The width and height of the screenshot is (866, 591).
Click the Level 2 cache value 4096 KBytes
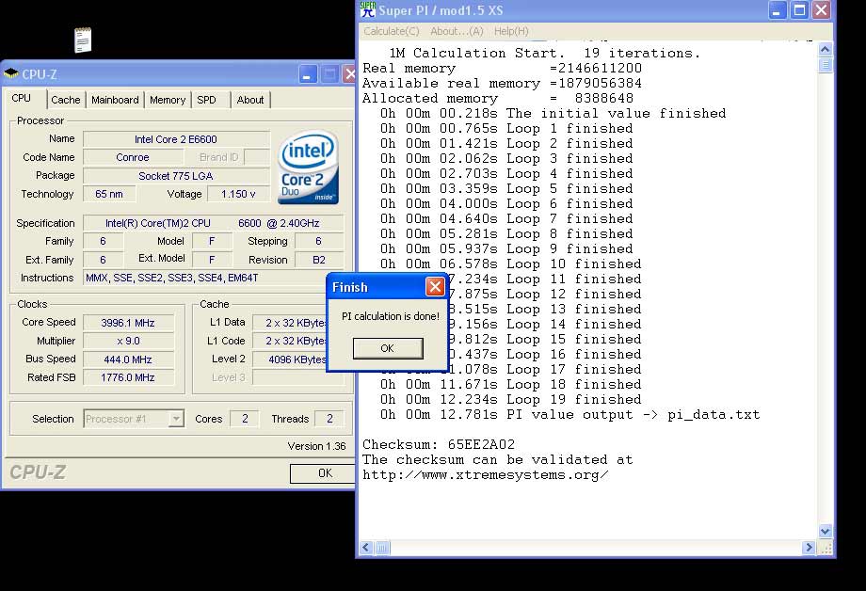[x=289, y=359]
